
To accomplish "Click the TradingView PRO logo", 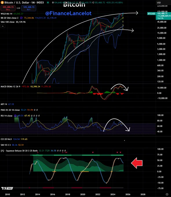I will pos(7,188).
